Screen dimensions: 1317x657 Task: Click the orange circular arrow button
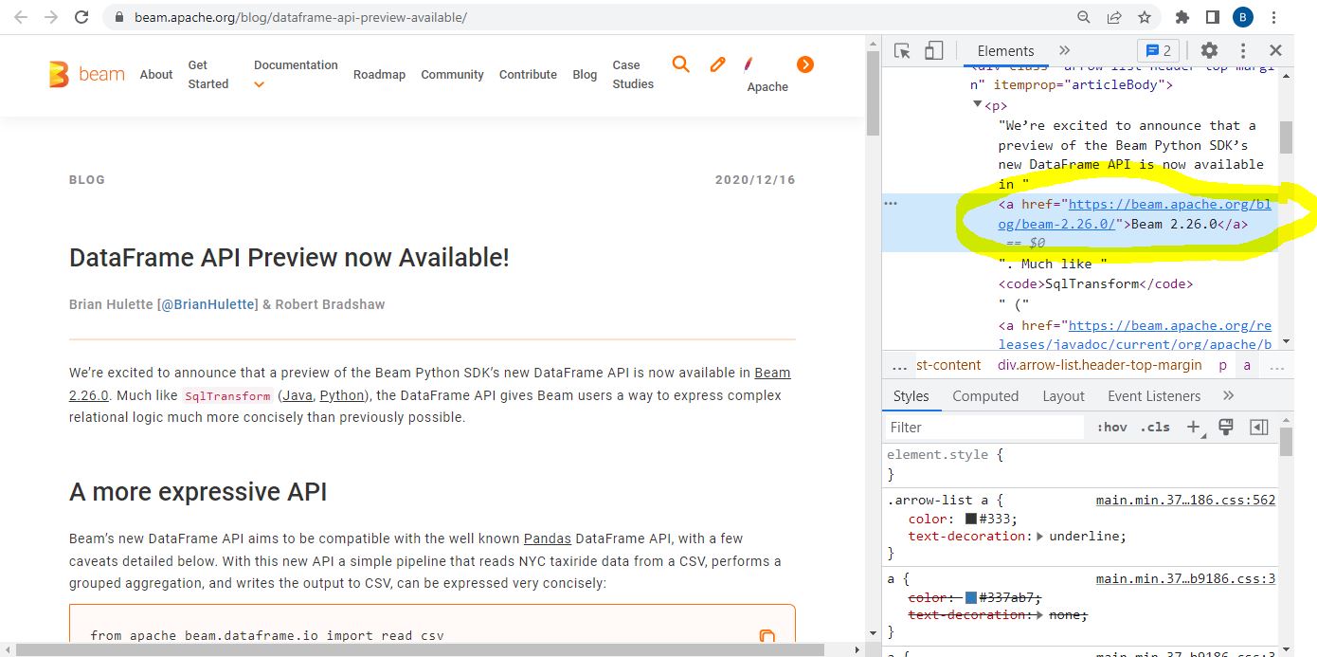tap(805, 64)
